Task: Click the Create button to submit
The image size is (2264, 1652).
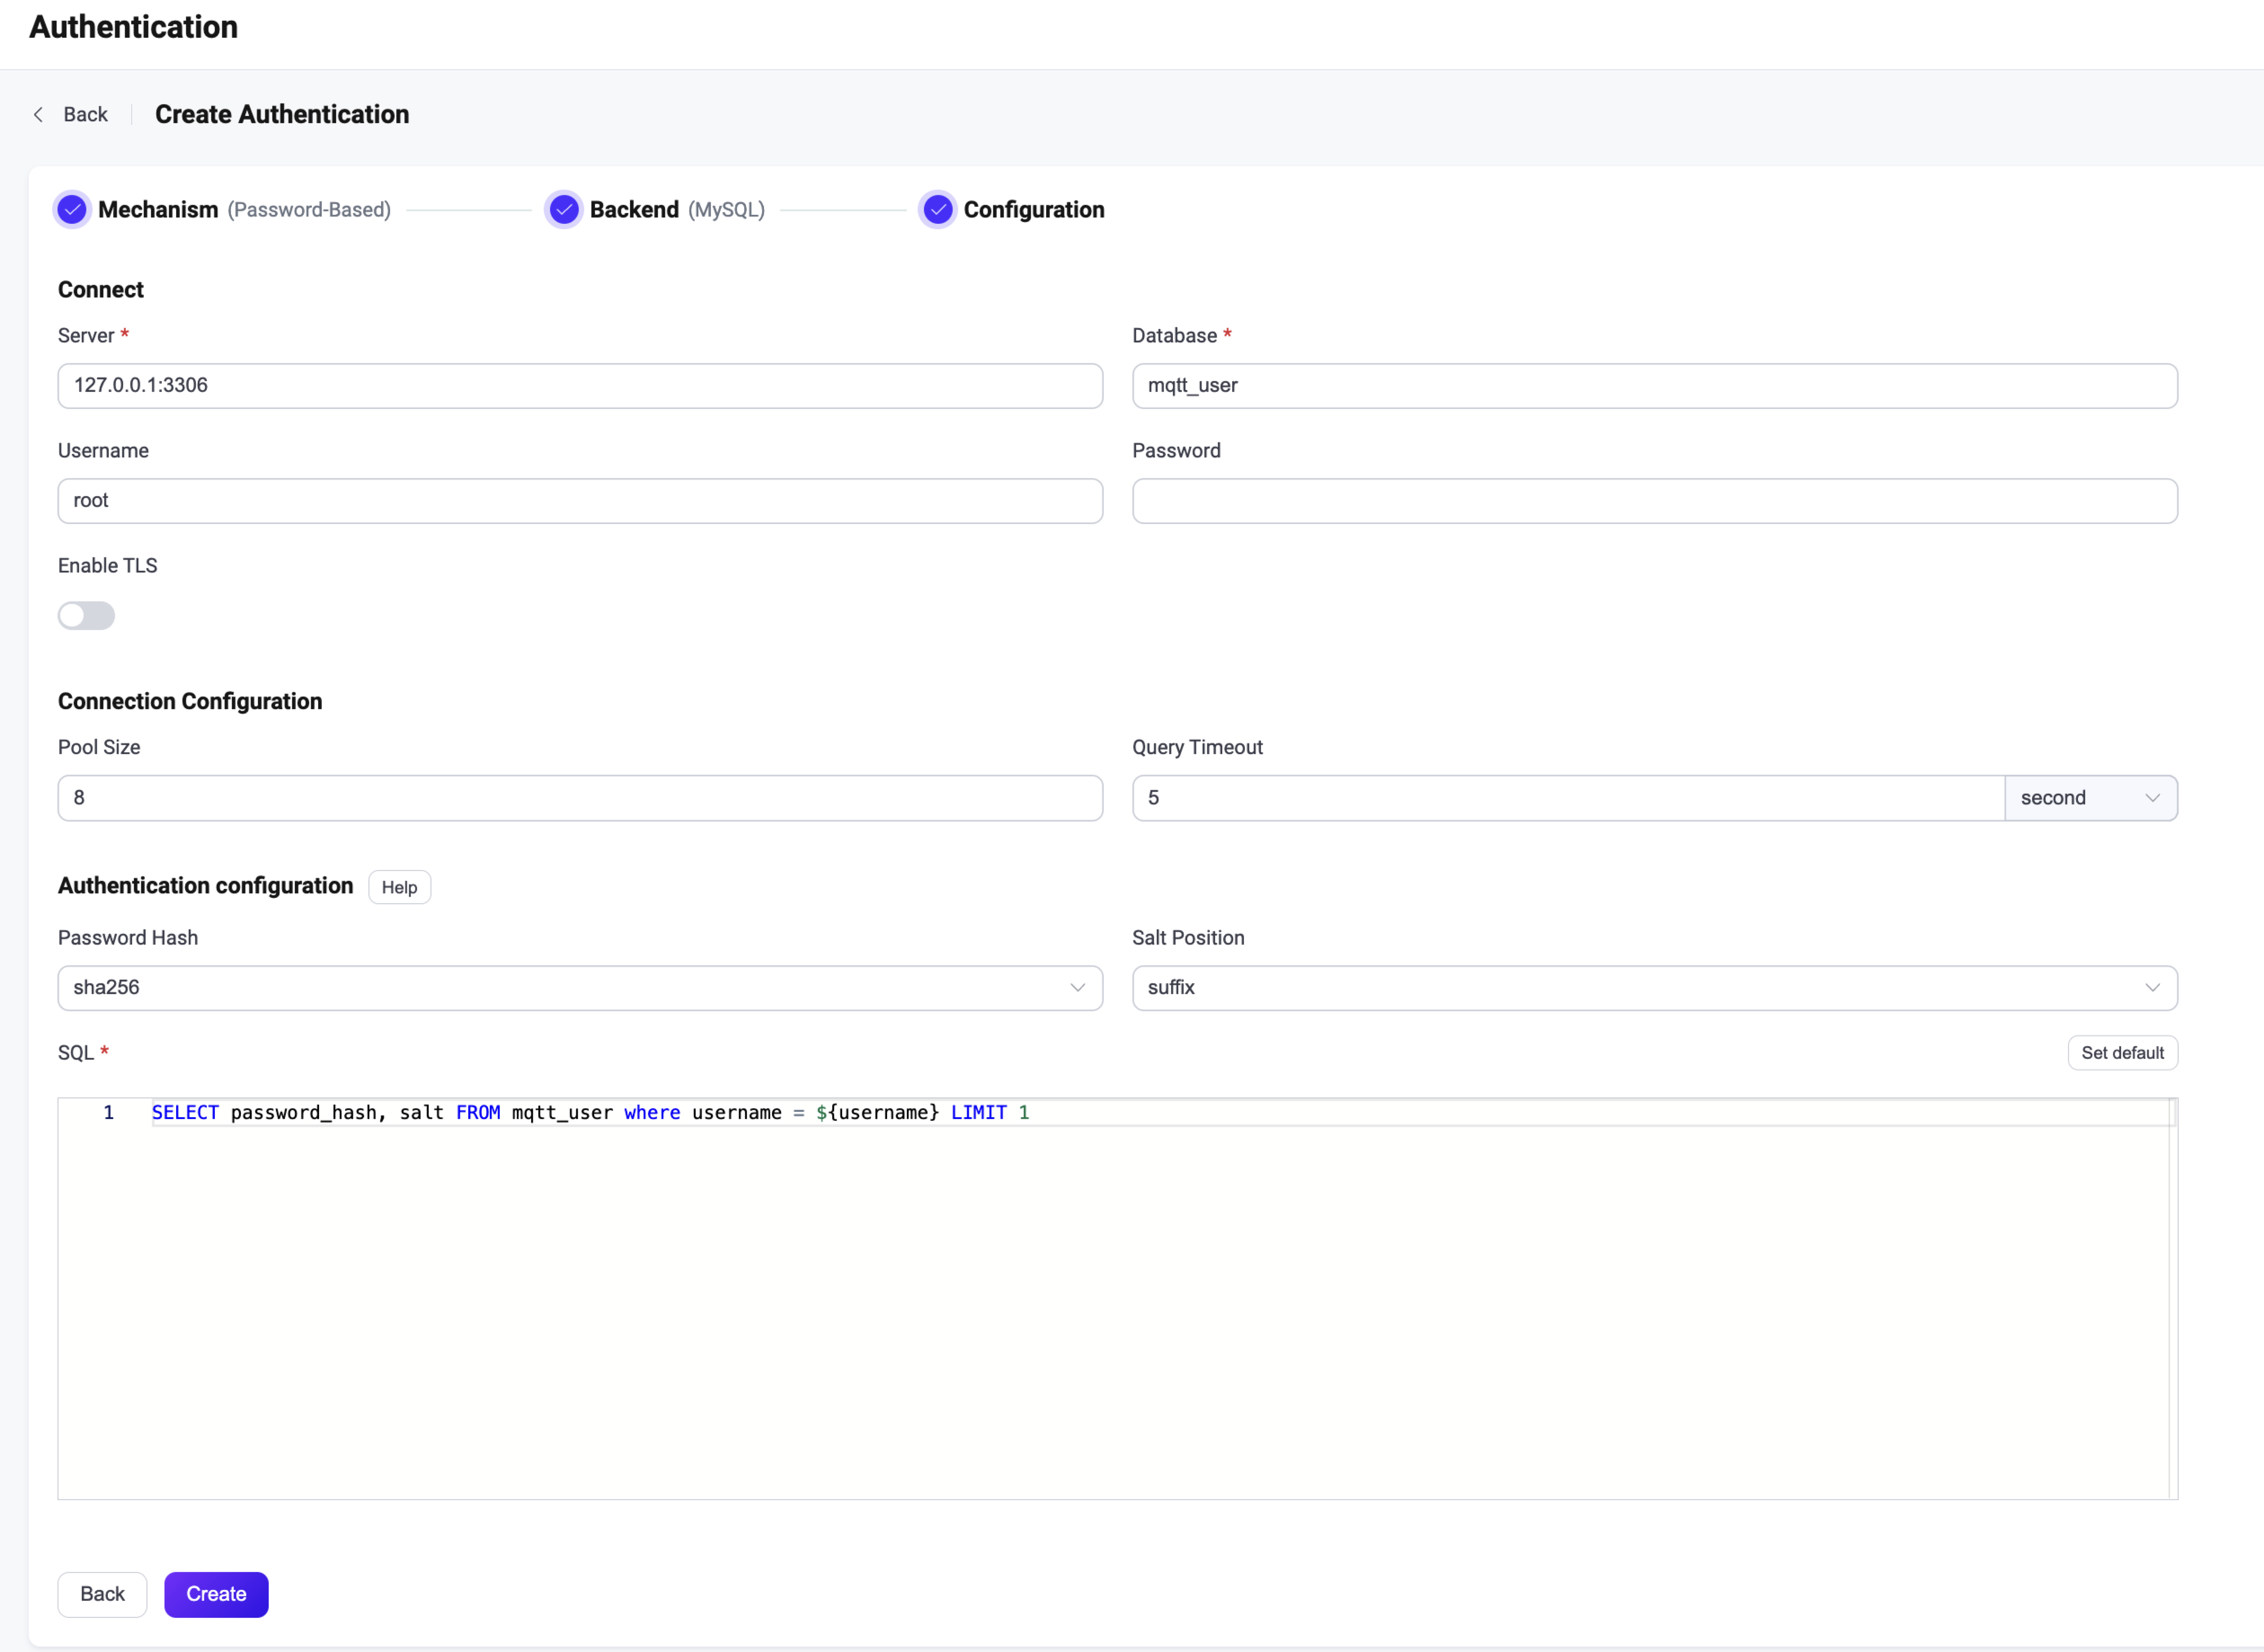Action: point(216,1594)
